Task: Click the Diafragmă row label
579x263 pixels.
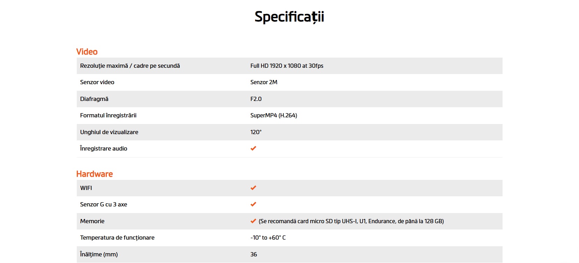Action: [x=94, y=99]
